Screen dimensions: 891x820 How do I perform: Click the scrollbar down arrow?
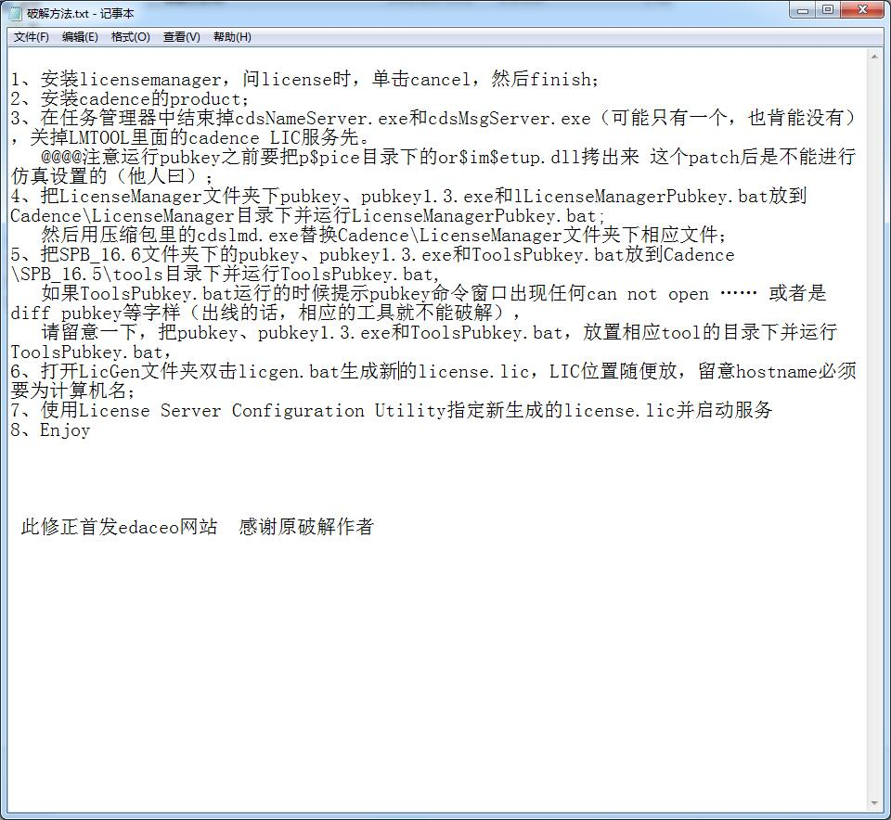tap(874, 803)
